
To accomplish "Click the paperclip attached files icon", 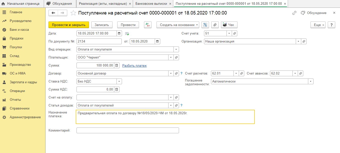I will point(215,25).
